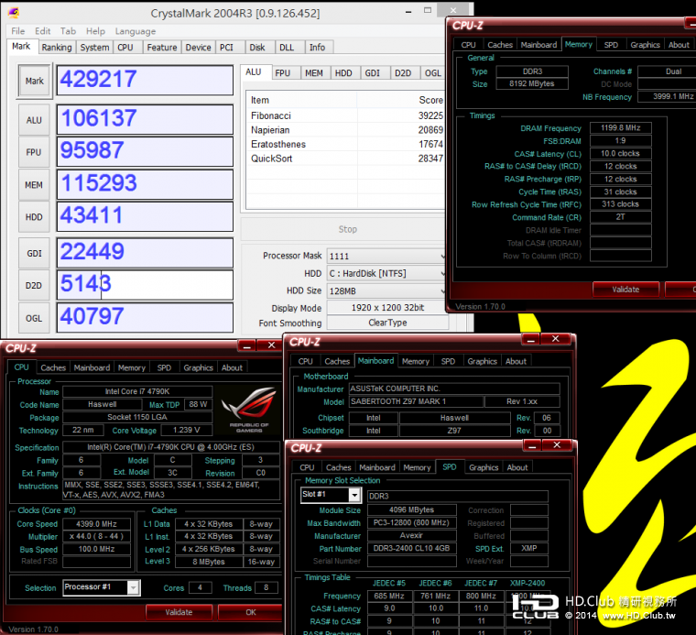
Task: Run the MEM benchmark button
Action: pyautogui.click(x=34, y=185)
